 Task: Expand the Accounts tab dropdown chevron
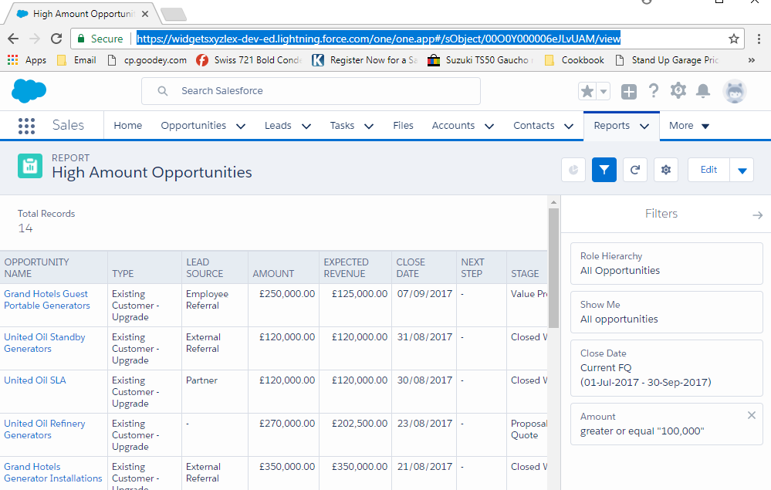489,127
